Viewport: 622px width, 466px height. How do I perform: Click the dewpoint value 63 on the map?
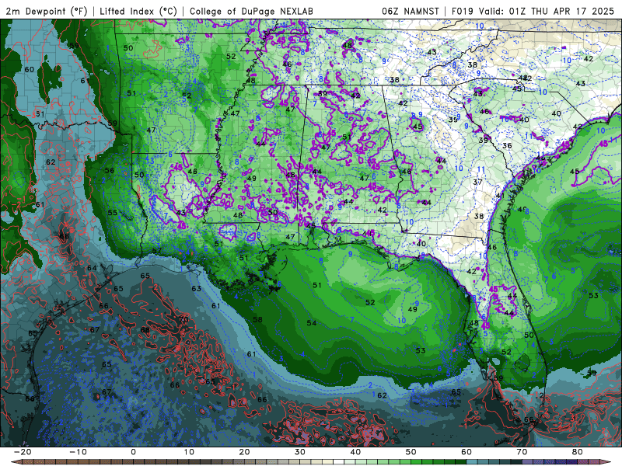197,288
